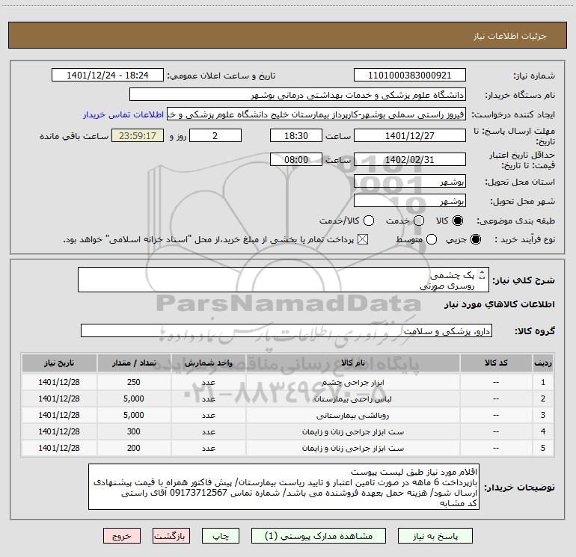Click the کد کالا column header
576x557 pixels.
(x=496, y=363)
